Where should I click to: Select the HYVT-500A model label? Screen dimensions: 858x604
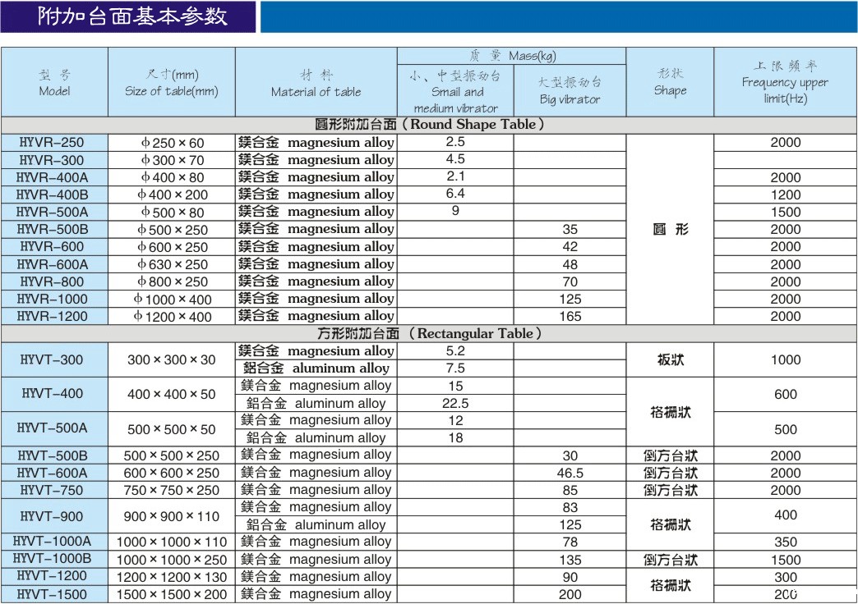pos(53,428)
